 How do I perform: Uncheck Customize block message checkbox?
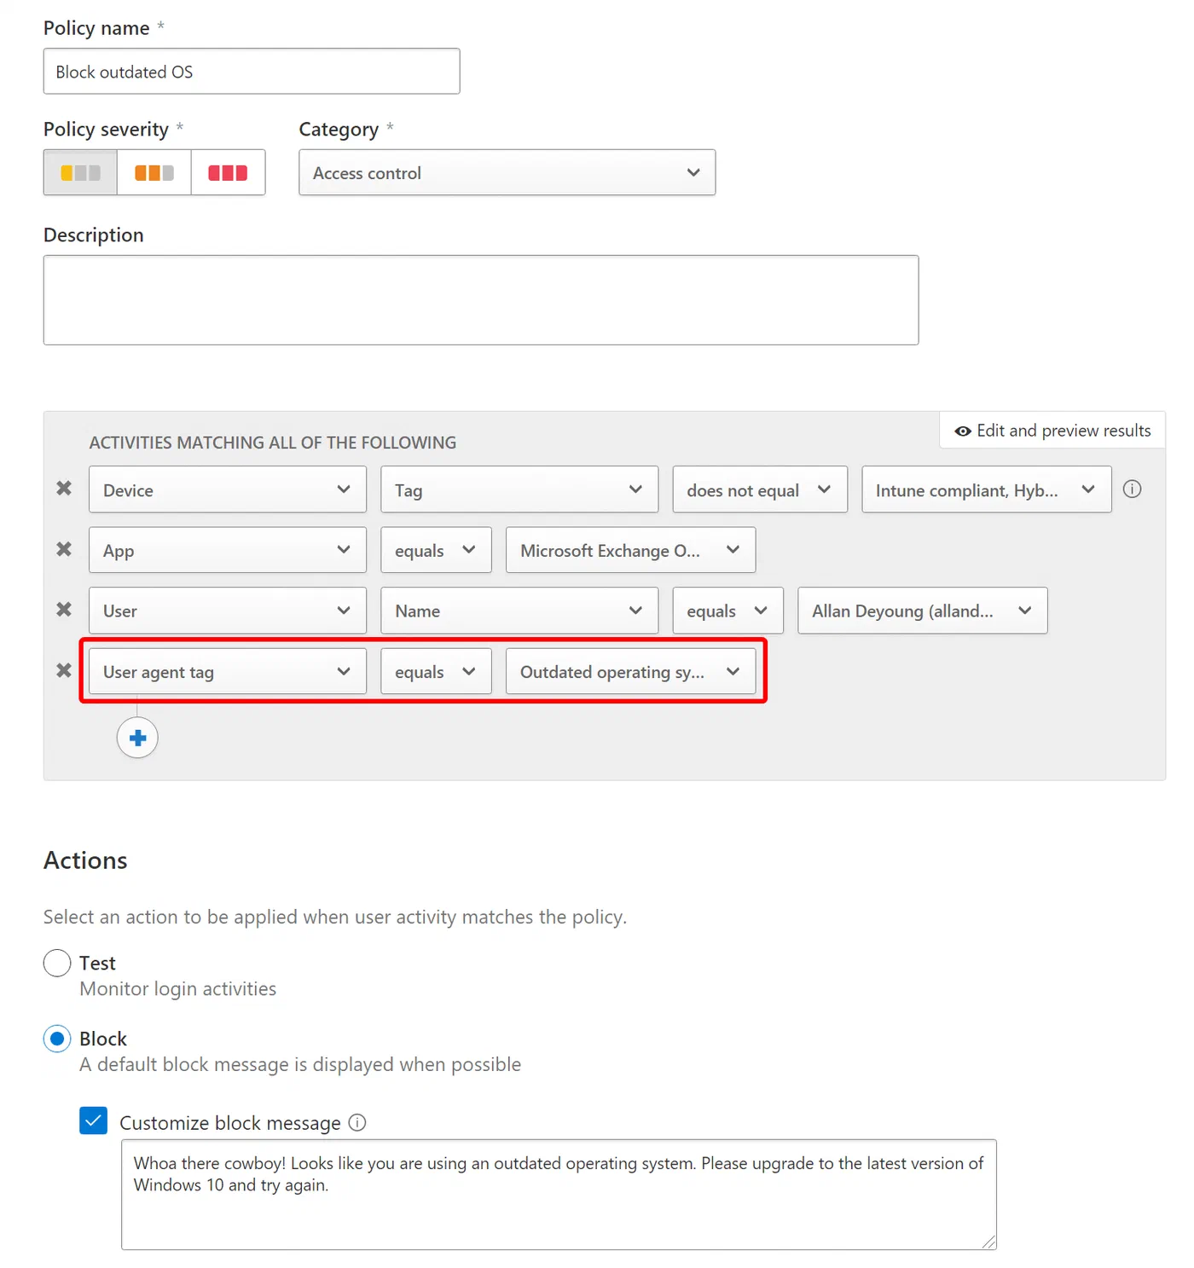pos(94,1120)
